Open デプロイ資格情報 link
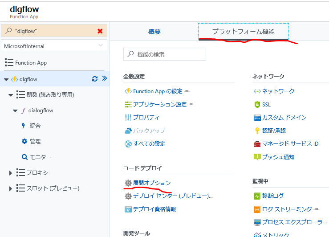 154,209
